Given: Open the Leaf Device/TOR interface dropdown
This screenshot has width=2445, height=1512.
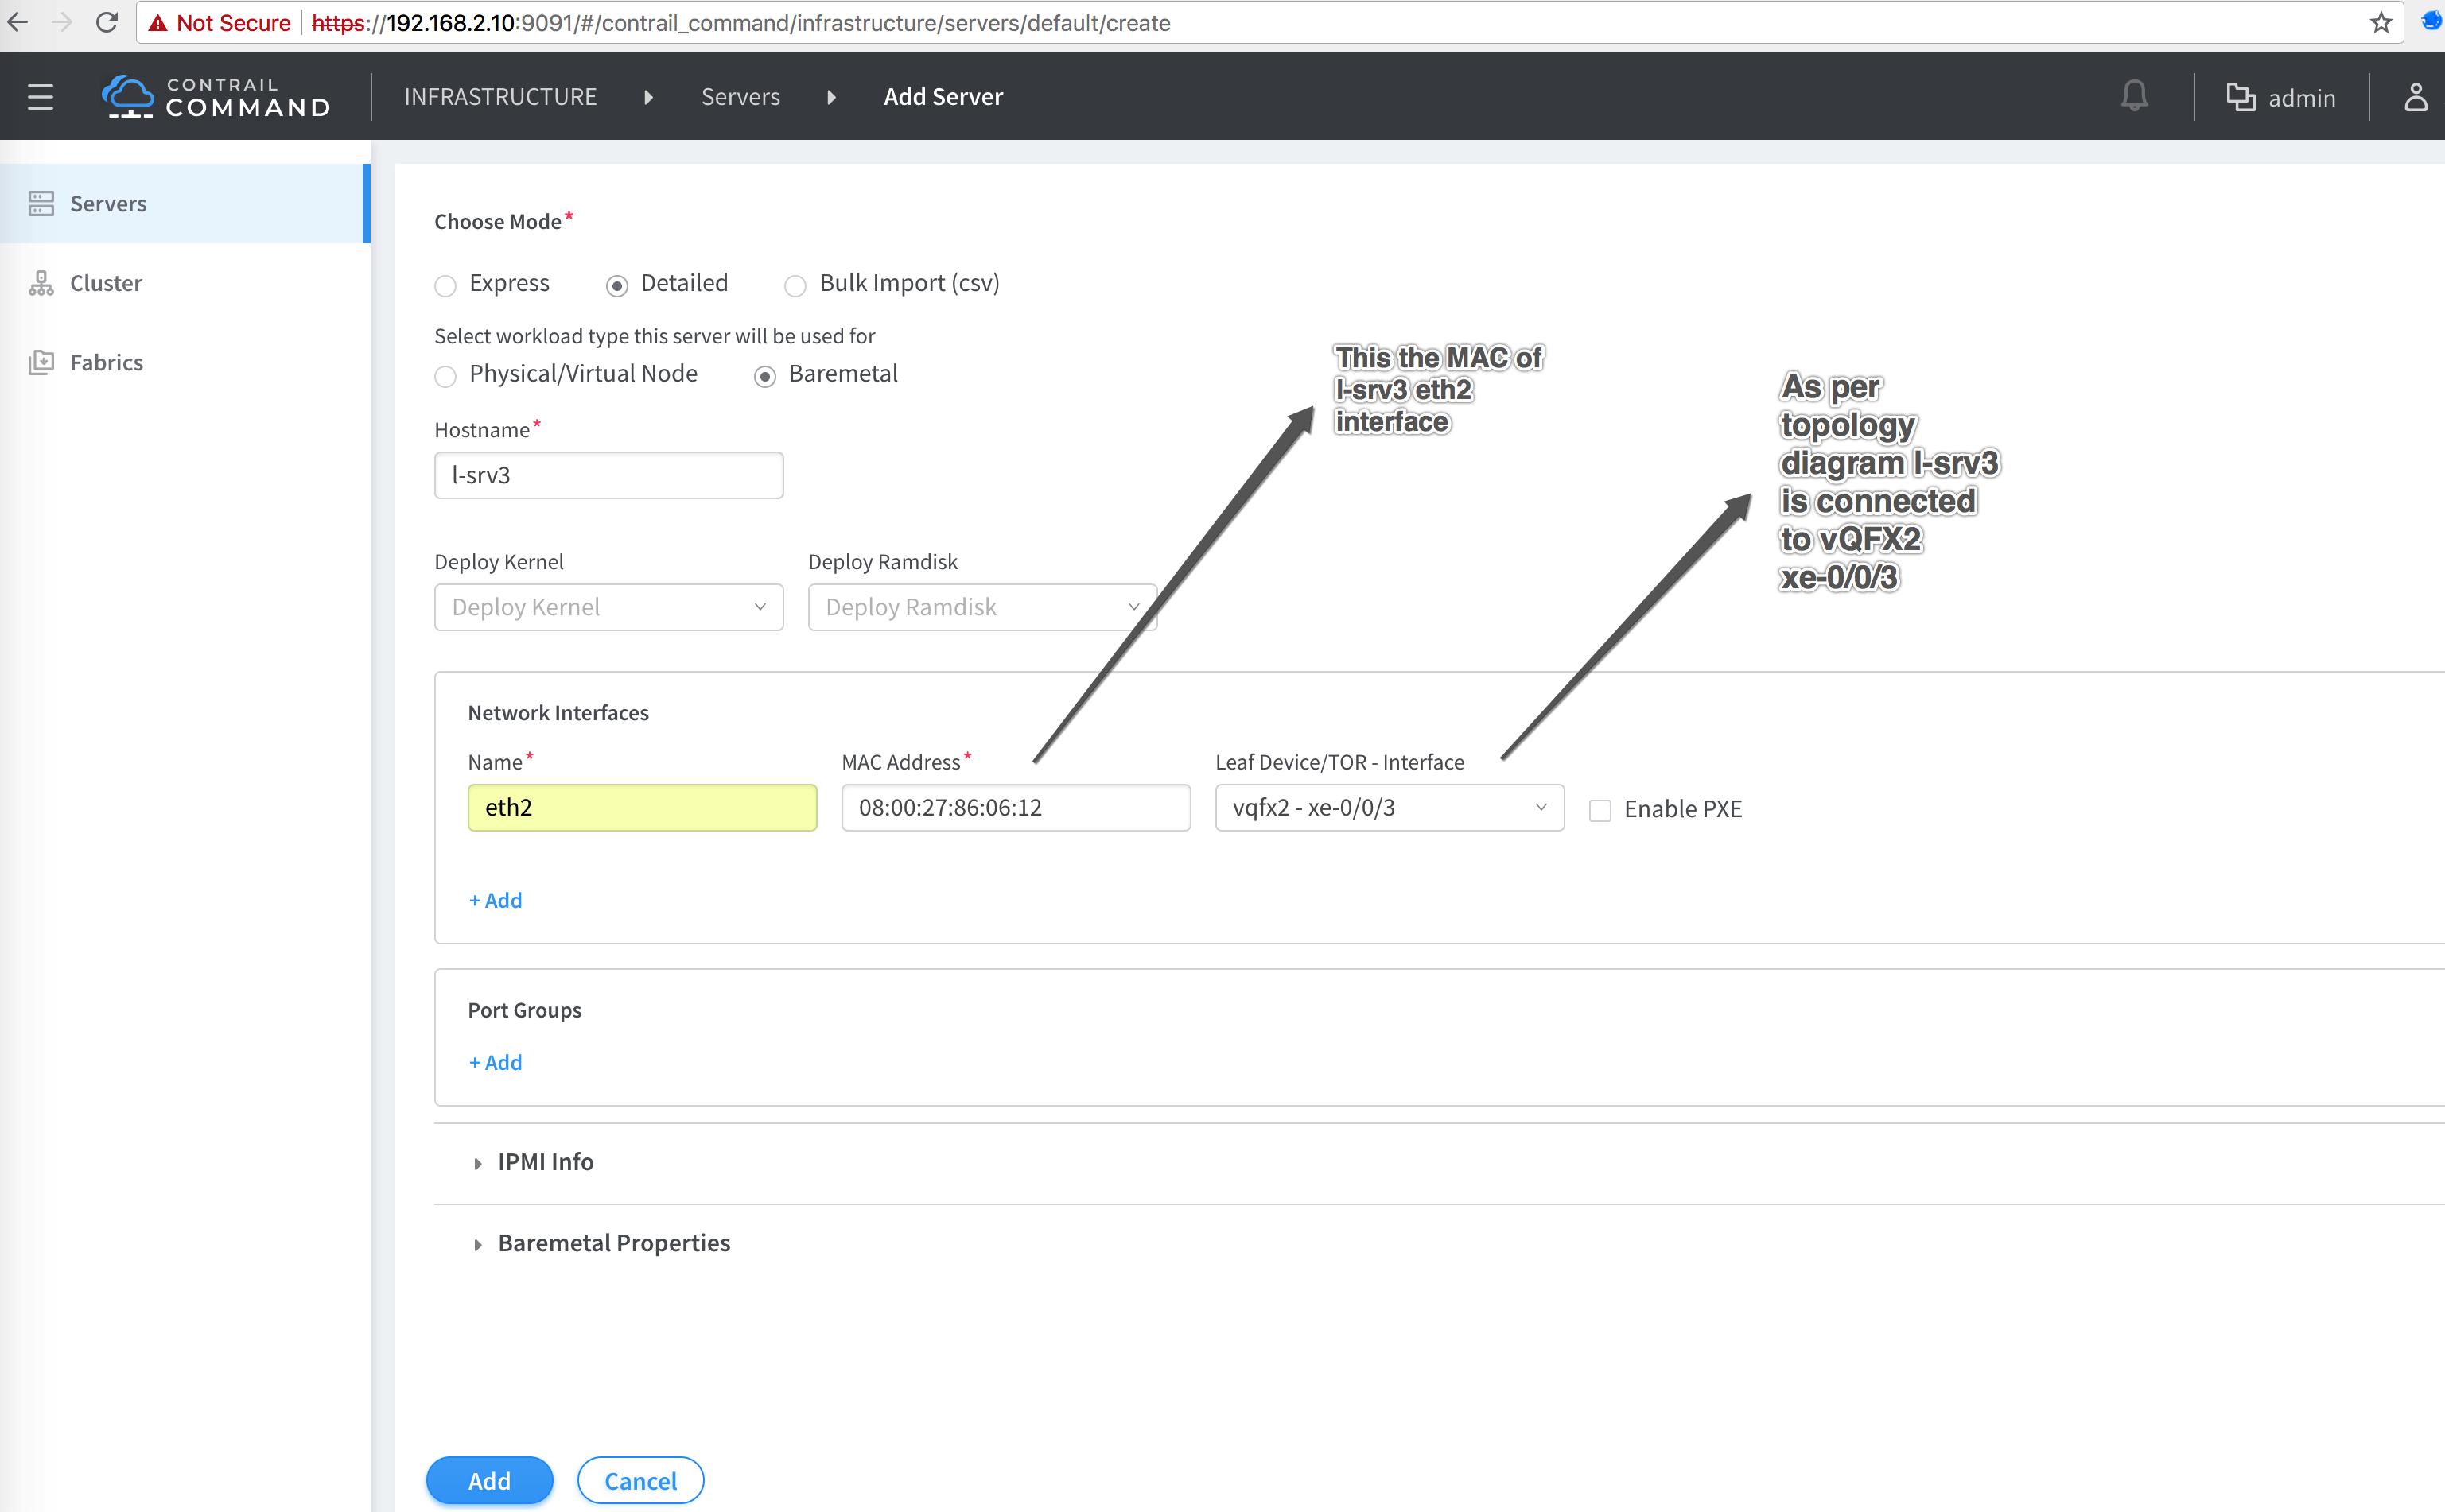Looking at the screenshot, I should (1389, 808).
